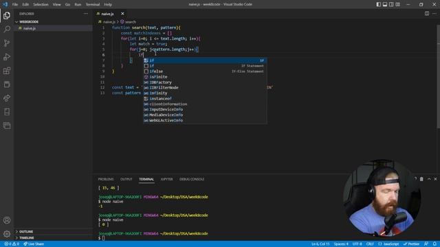Click the feedback icon in status bar
This screenshot has width=440, height=247.
(426, 244)
